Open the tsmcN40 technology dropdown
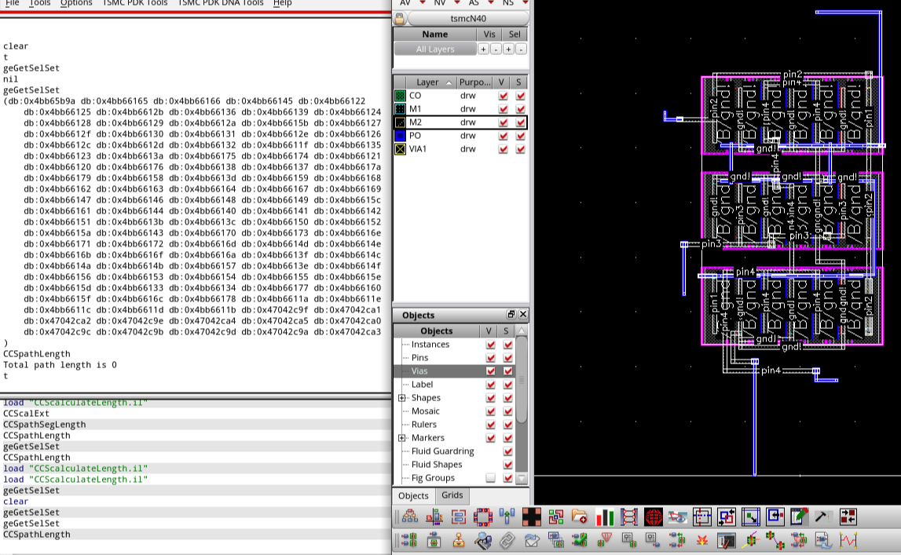The image size is (901, 555). click(x=467, y=18)
